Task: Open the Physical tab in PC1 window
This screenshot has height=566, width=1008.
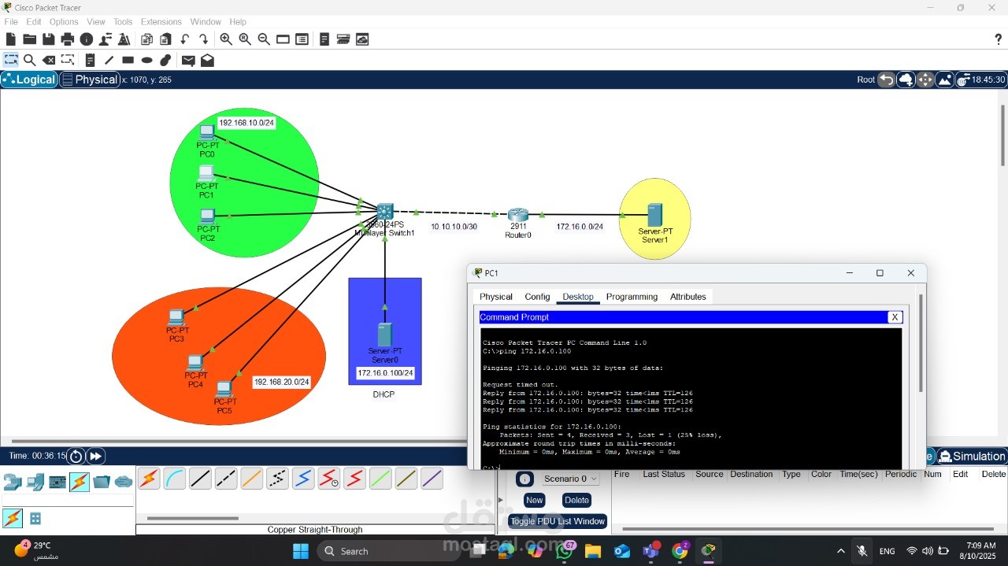Action: (x=496, y=297)
